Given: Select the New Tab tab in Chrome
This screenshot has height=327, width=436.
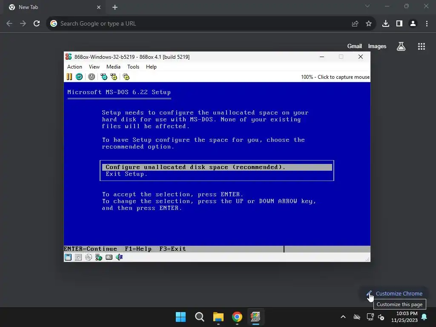Looking at the screenshot, I should (54, 7).
